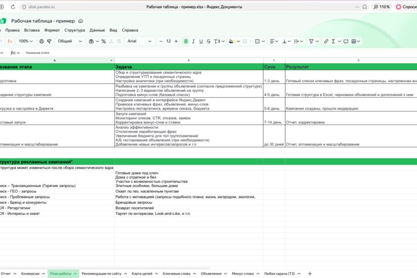This screenshot has height=278, width=417.
Task: Click the fill color bucket
Action: [231, 41]
